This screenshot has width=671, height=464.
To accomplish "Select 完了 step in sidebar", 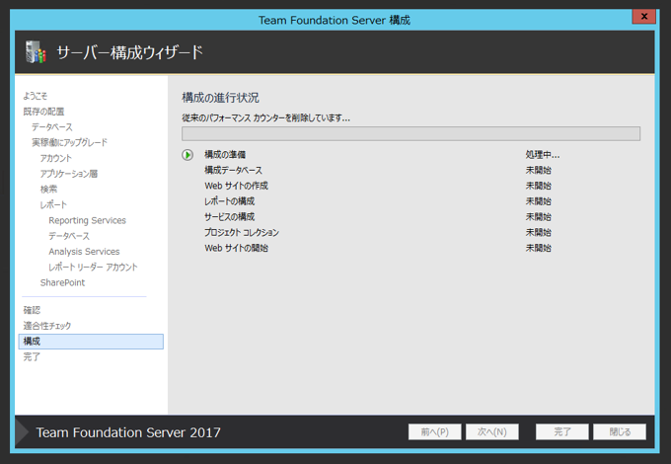I will pyautogui.click(x=32, y=356).
